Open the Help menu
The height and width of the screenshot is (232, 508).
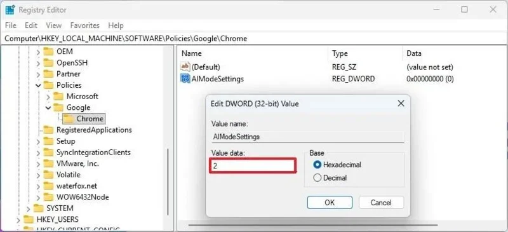[116, 25]
